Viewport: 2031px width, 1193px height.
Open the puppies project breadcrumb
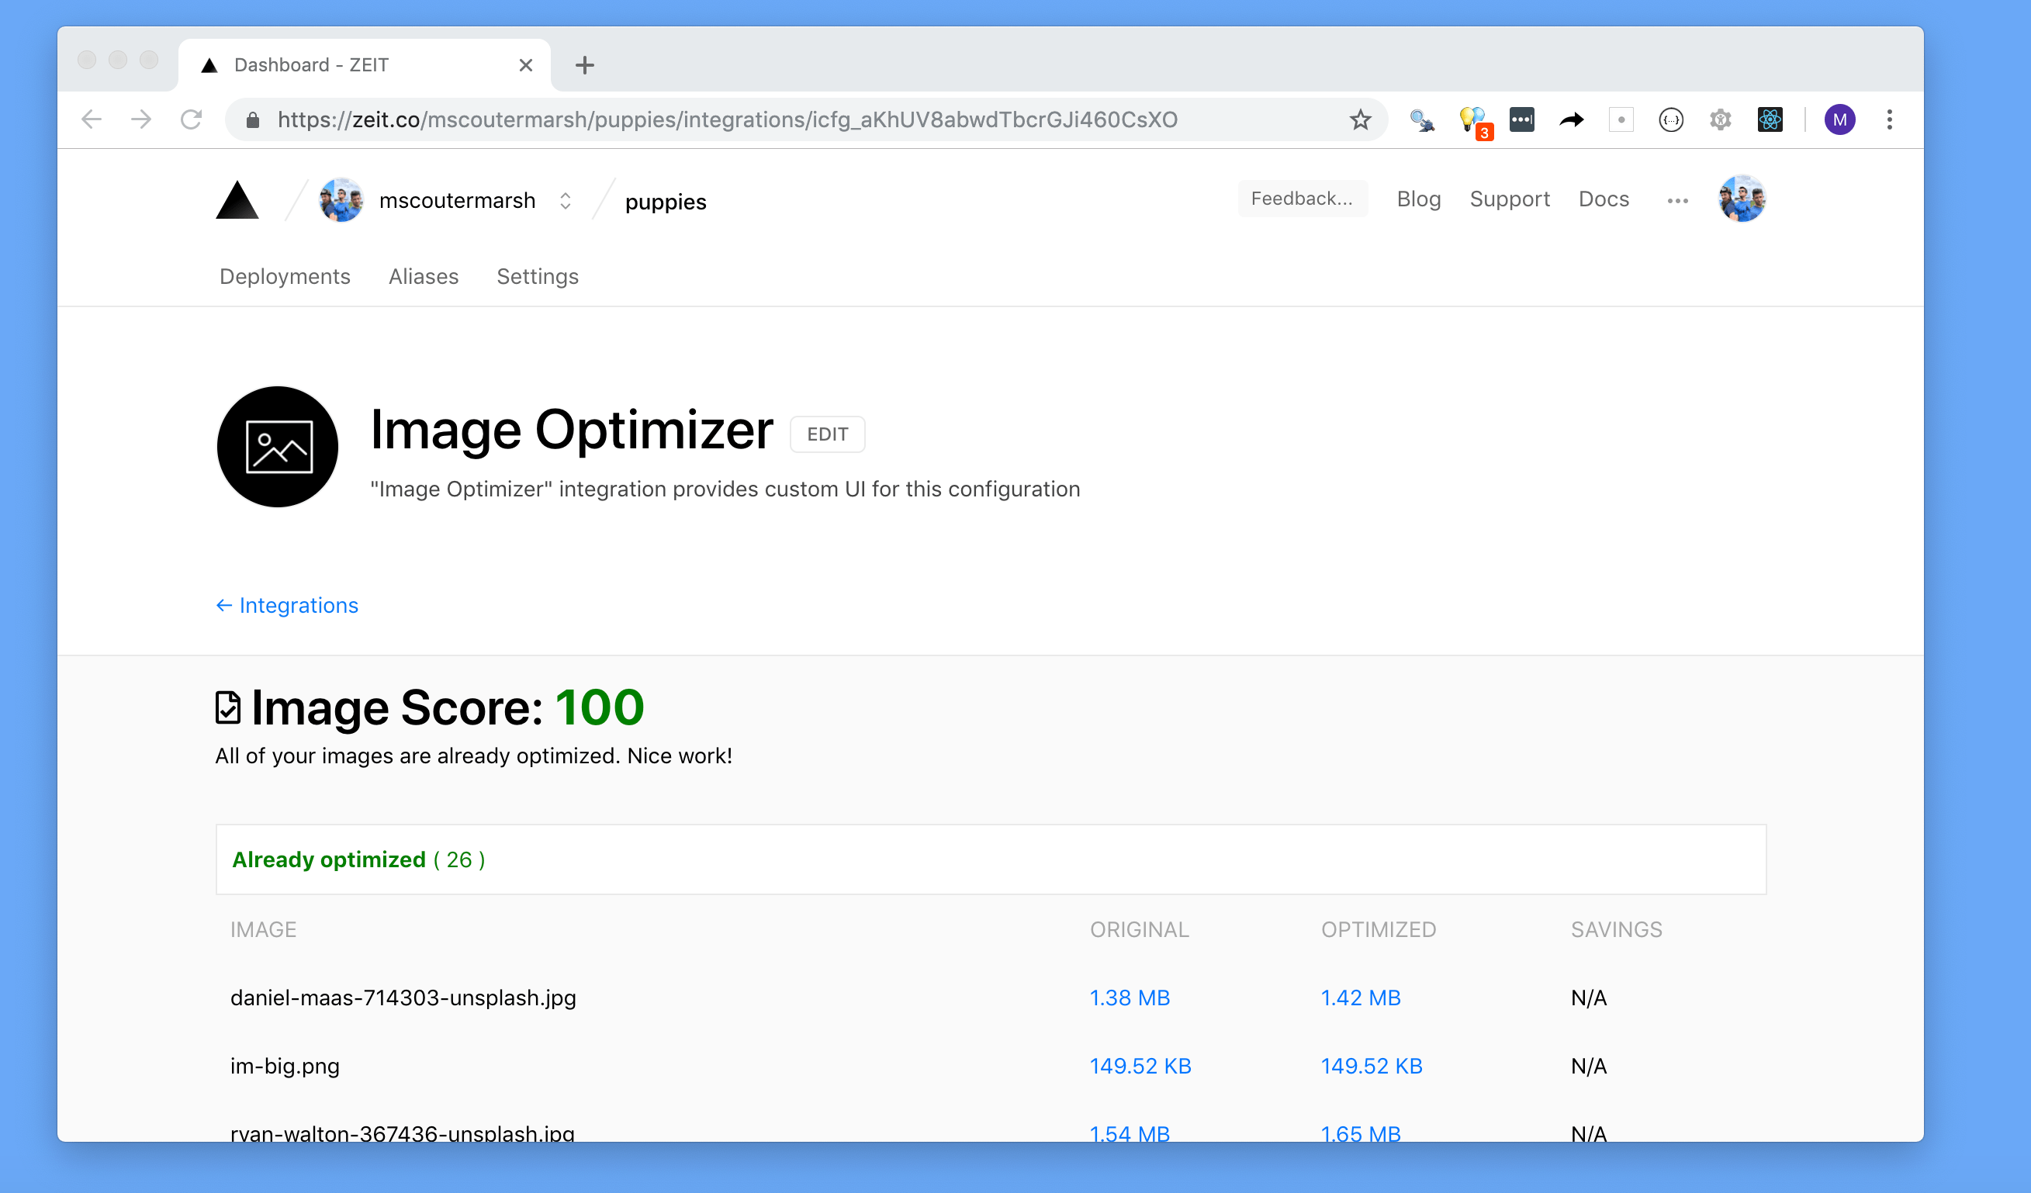[x=666, y=202]
